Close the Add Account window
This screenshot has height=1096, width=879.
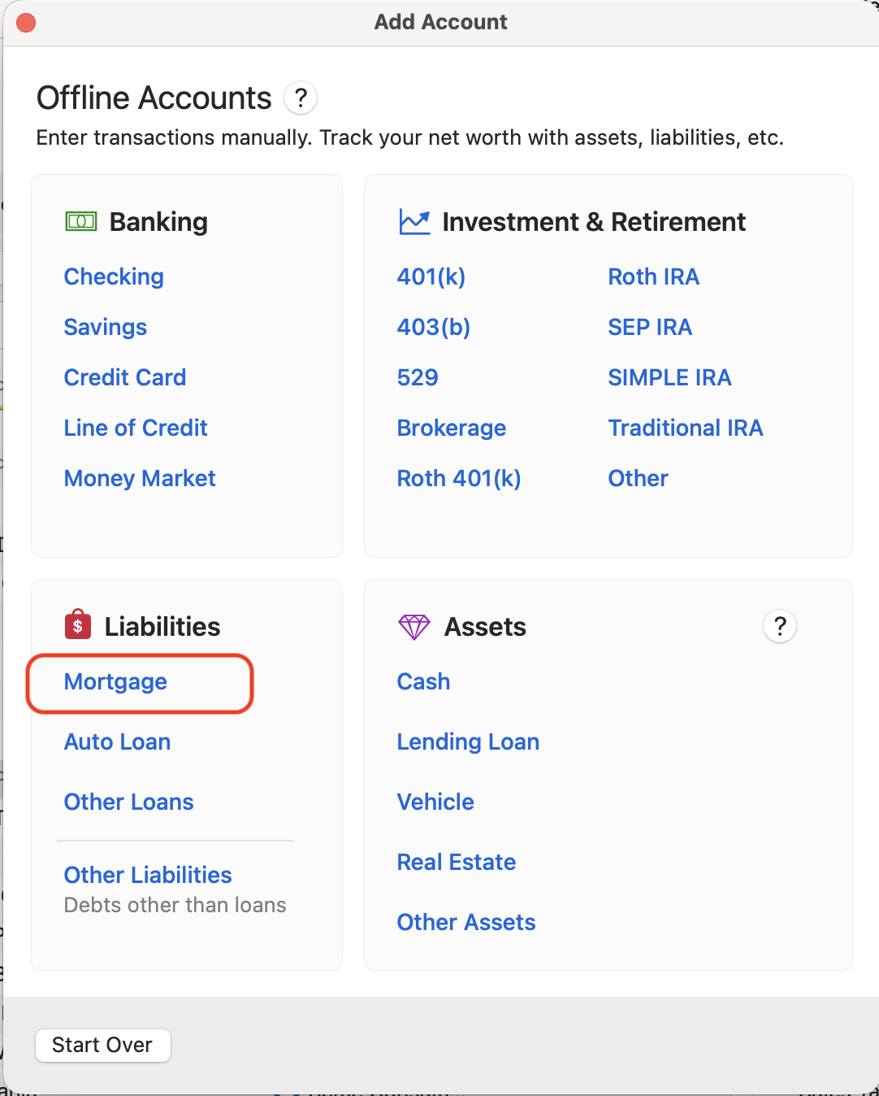pos(26,22)
